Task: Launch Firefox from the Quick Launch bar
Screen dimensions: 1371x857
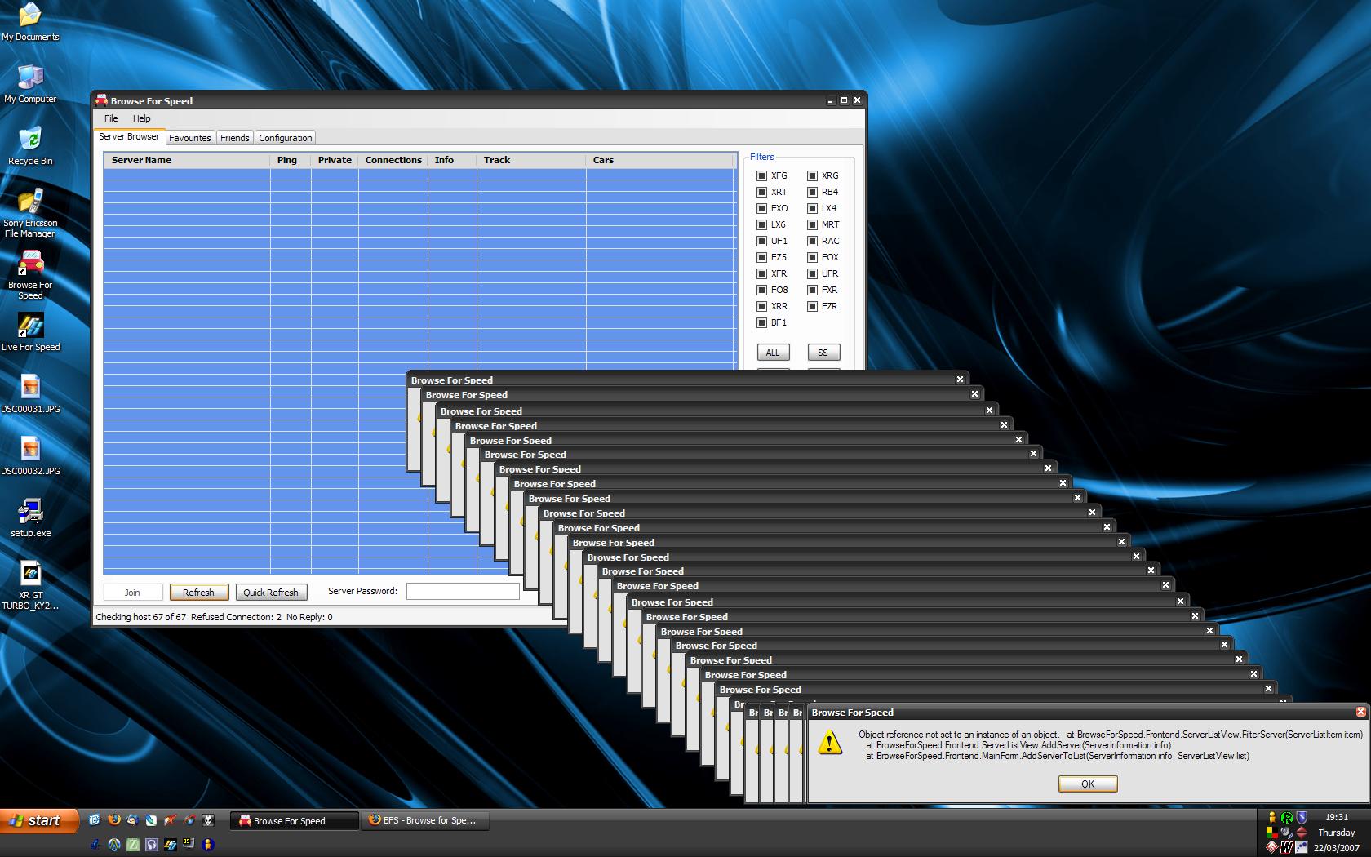Action: click(113, 819)
